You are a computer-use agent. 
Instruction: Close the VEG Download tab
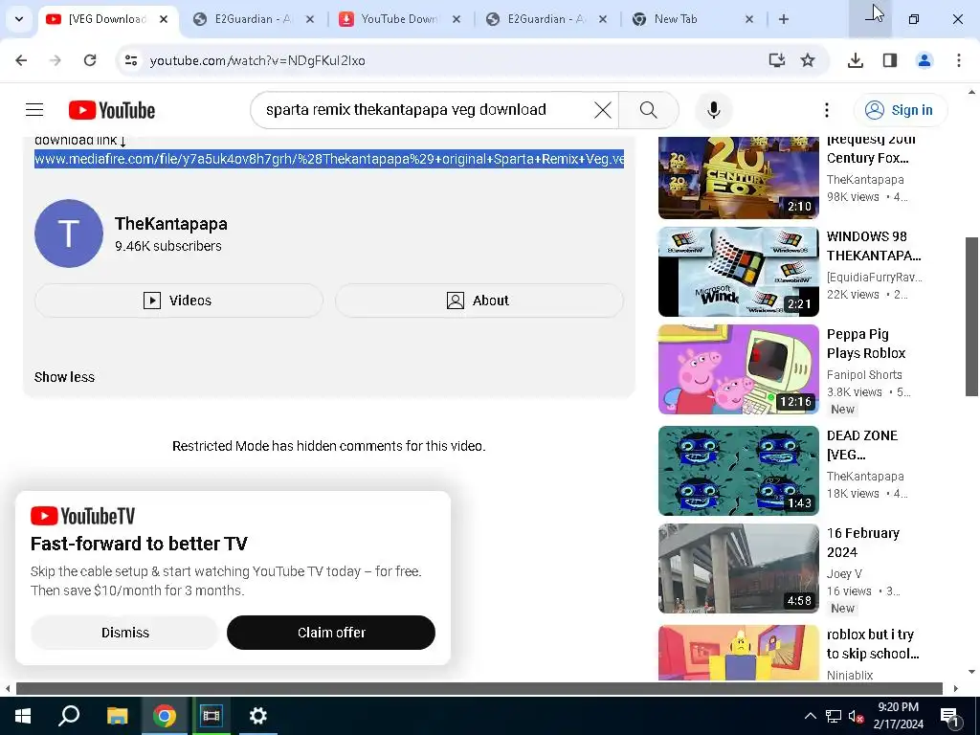164,19
